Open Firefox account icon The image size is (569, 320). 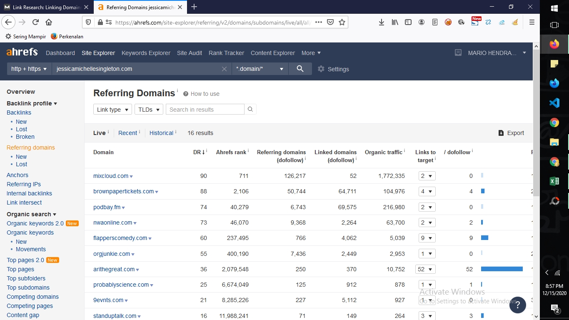(x=422, y=22)
